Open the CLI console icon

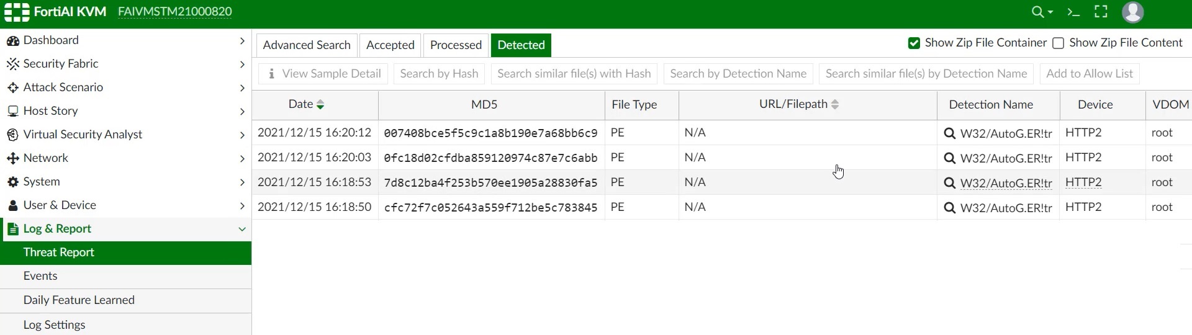coord(1073,12)
